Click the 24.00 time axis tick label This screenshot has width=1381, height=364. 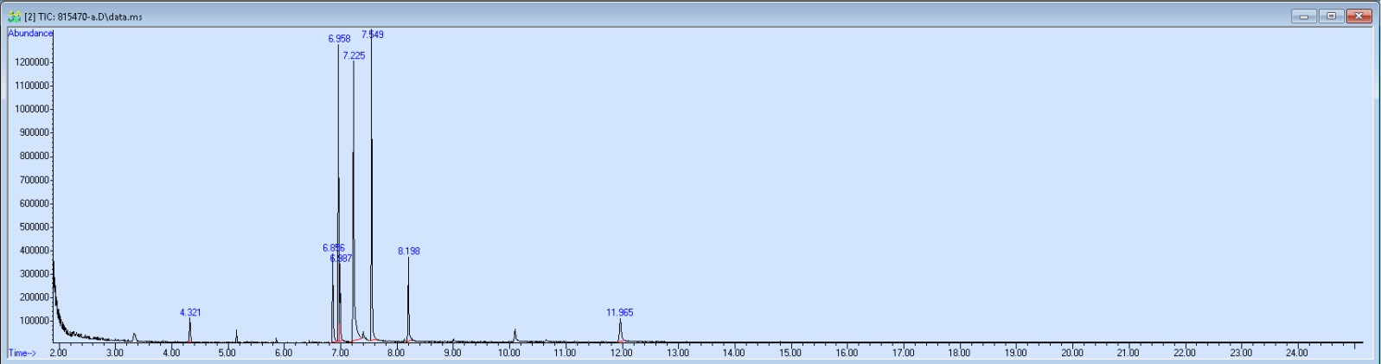[1297, 353]
